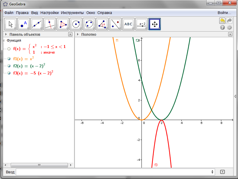Select the f1(x) = x² formula text
Screen dimensions: 238x179
(x=24, y=59)
